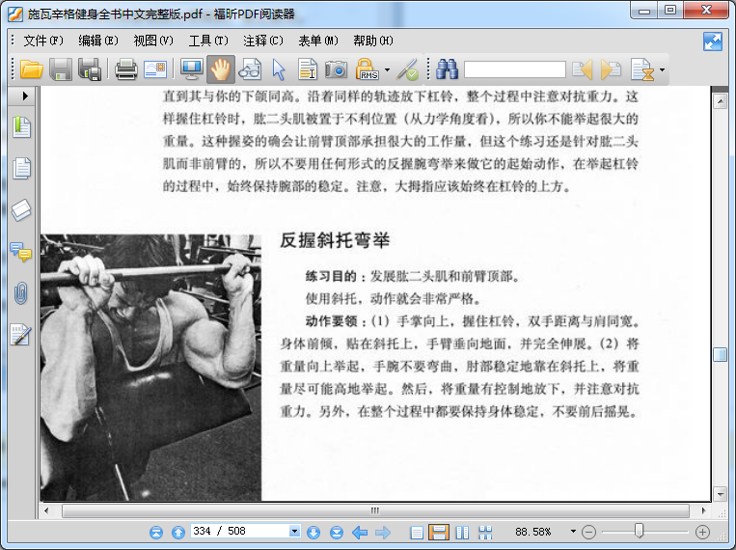Screen dimensions: 736x550
Task: Click the Snapshot camera tool
Action: pos(336,69)
